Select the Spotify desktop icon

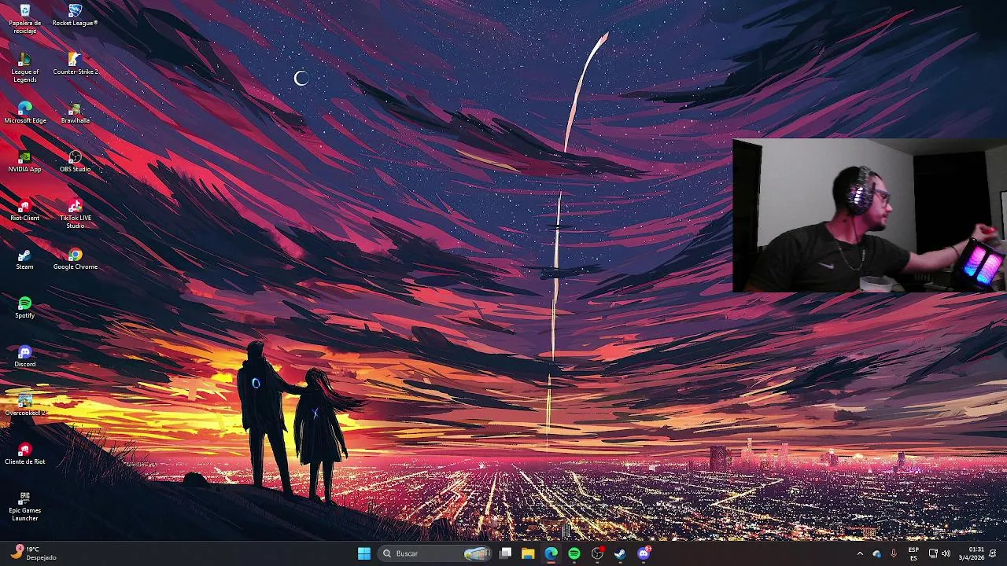point(24,307)
